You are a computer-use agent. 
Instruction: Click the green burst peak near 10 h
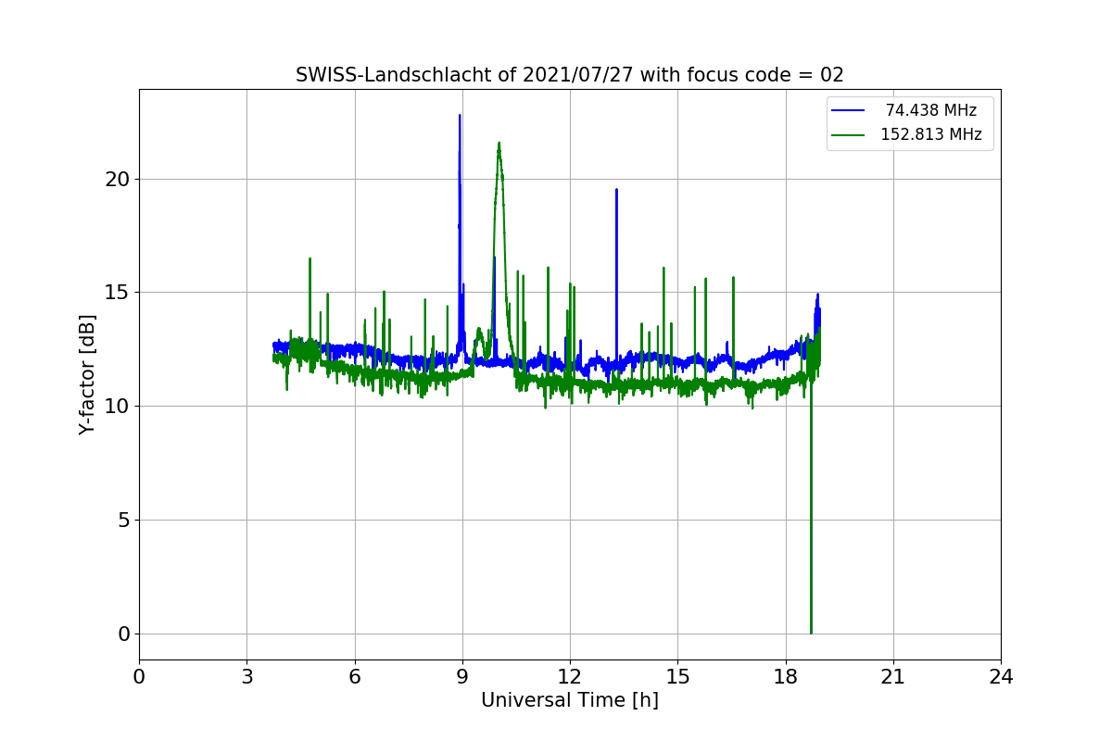coord(499,144)
